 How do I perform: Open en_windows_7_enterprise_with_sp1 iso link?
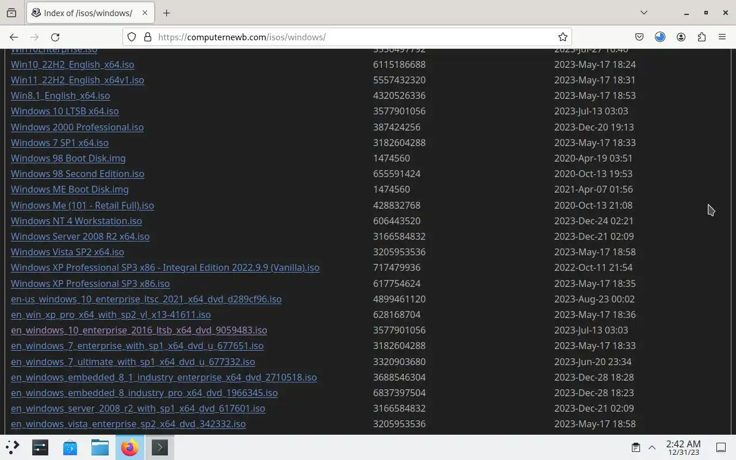point(137,346)
